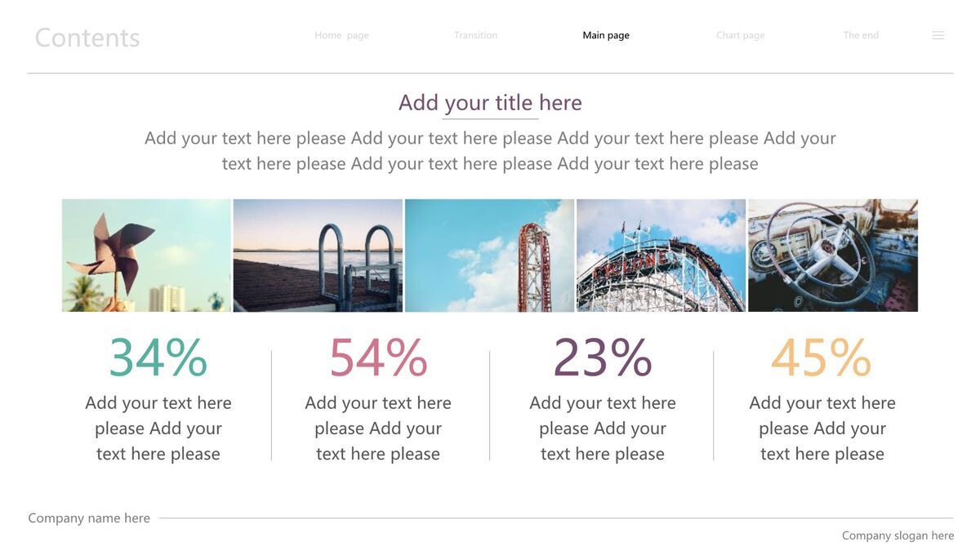Switch to the Transition tab
Image resolution: width=980 pixels, height=551 pixels.
(x=475, y=35)
